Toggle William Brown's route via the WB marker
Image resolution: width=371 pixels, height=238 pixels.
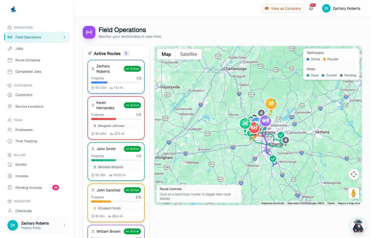(x=265, y=121)
